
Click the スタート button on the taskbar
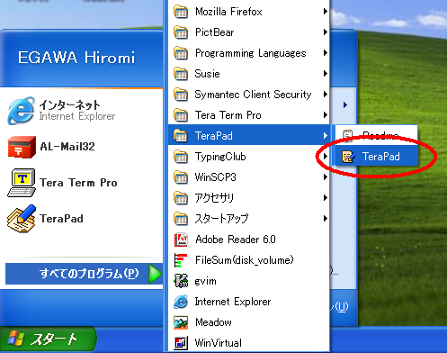[48, 339]
